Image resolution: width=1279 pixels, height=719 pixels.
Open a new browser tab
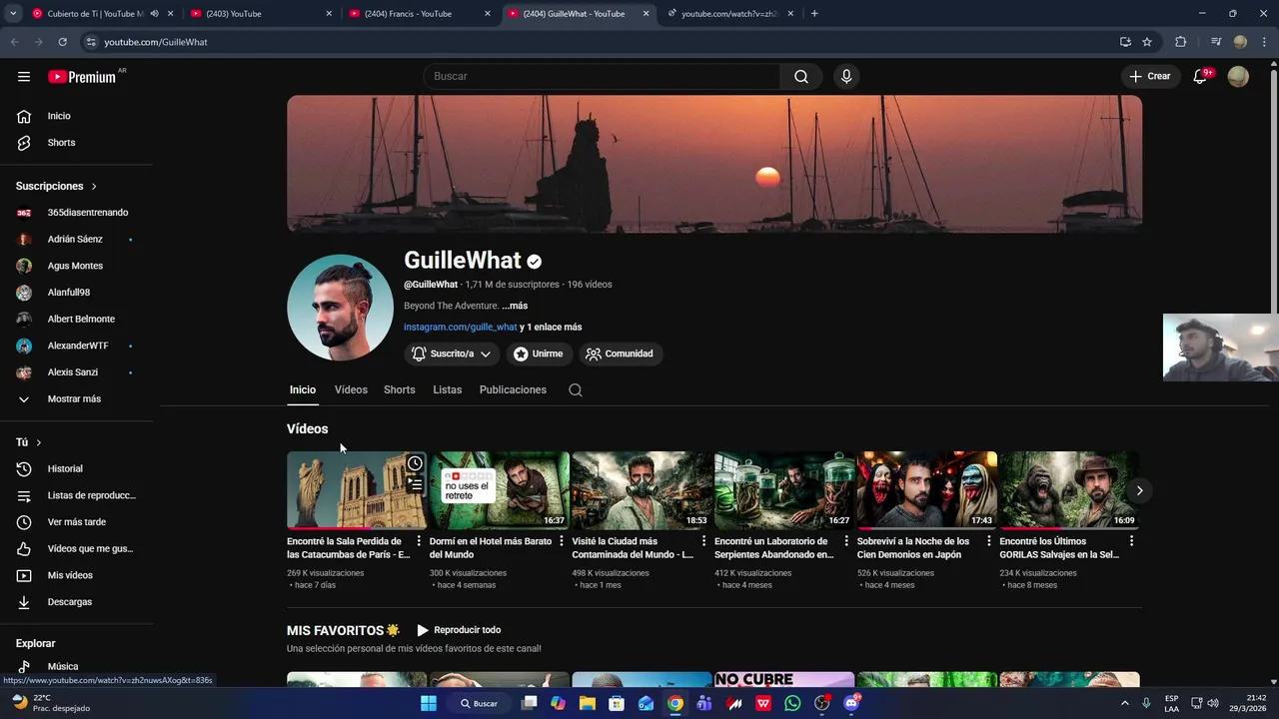pyautogui.click(x=814, y=14)
